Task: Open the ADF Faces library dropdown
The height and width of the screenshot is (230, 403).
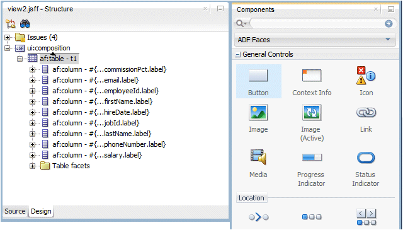Action: coord(315,40)
